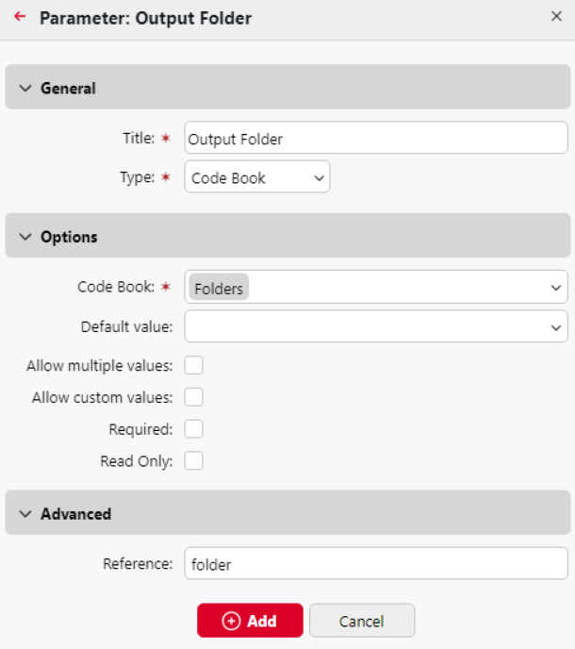This screenshot has width=575, height=649.
Task: Click the plus icon on Add button
Action: 231,621
